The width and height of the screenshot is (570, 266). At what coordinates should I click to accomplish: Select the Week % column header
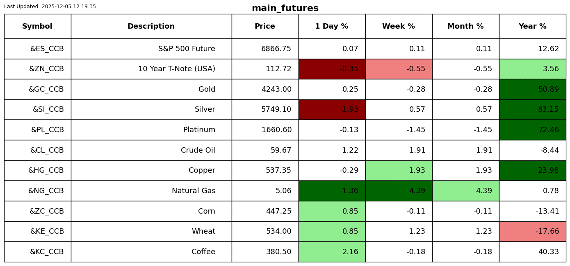pos(399,27)
